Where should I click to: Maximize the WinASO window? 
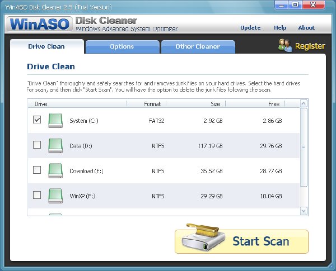pyautogui.click(x=295, y=5)
